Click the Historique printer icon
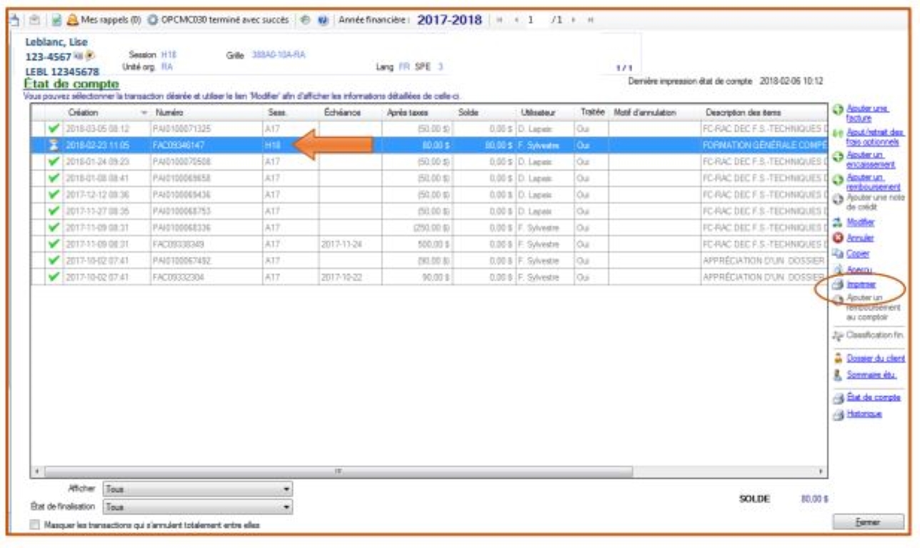The image size is (920, 548). [x=839, y=414]
